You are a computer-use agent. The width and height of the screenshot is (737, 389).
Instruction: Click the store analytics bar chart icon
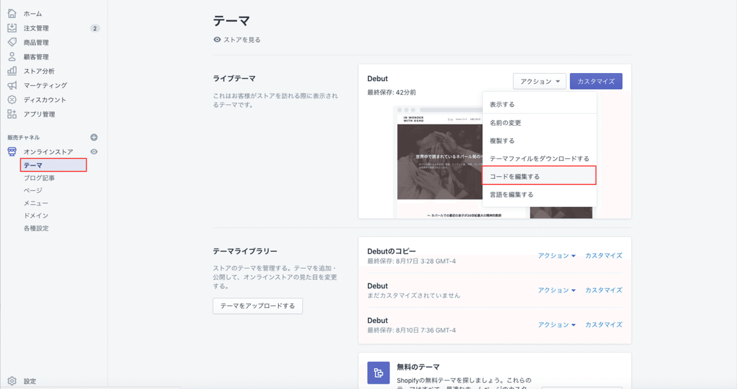pyautogui.click(x=12, y=71)
